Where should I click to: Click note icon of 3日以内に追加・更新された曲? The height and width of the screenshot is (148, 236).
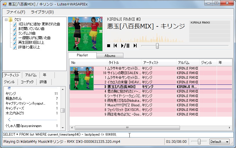(15, 24)
